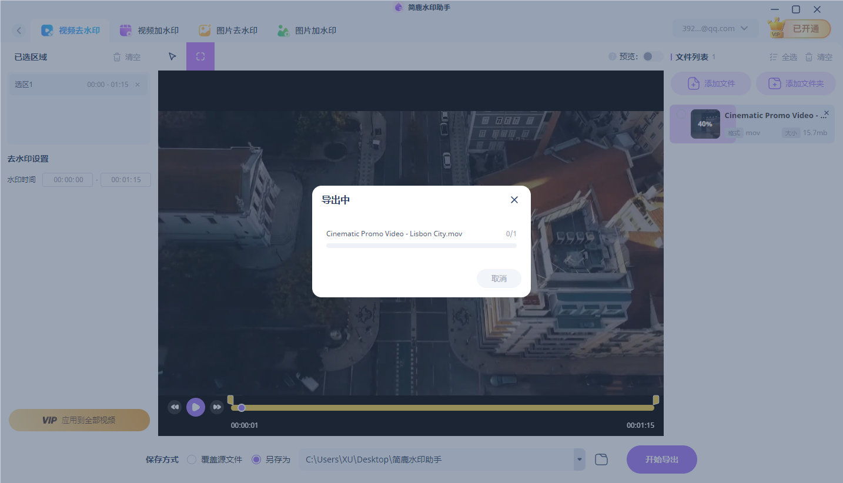843x483 pixels.
Task: Open the 图片去水印 tab
Action: pyautogui.click(x=228, y=31)
